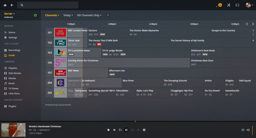Viewport: 256px width, 138px height.
Task: Click the orange volume level slider
Action: 253,130
